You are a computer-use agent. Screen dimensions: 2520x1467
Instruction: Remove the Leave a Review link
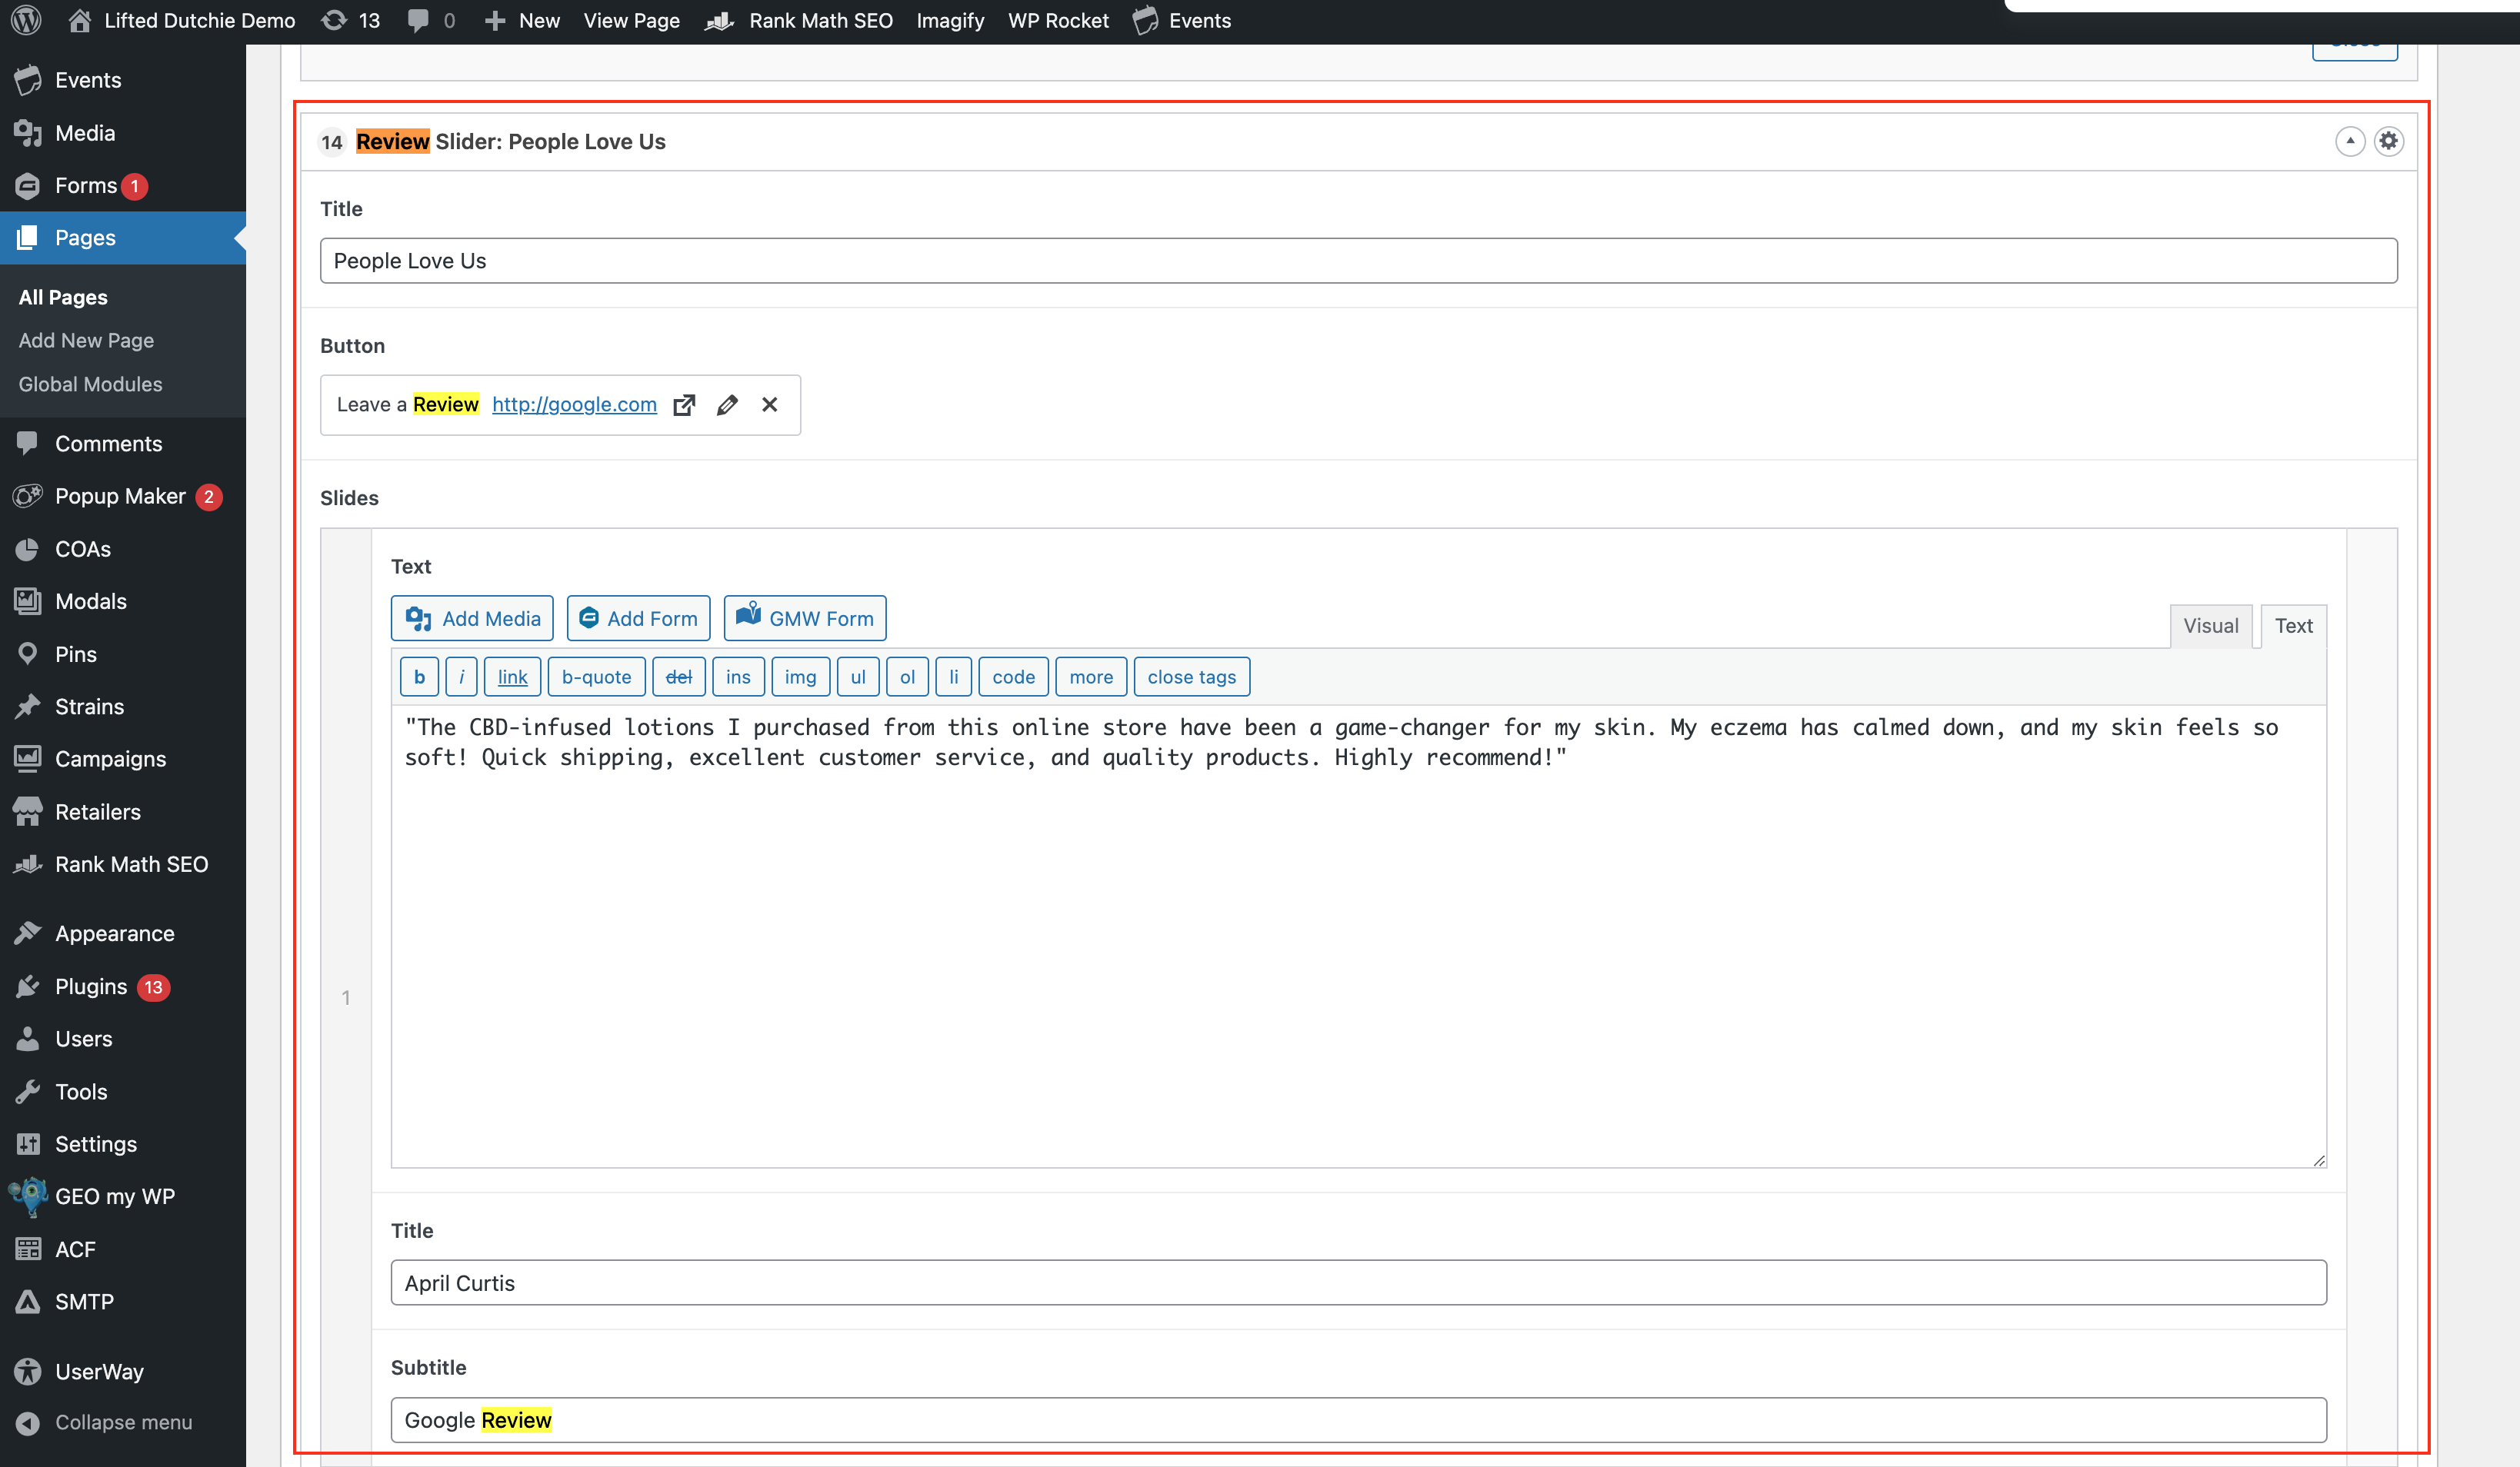[x=769, y=404]
